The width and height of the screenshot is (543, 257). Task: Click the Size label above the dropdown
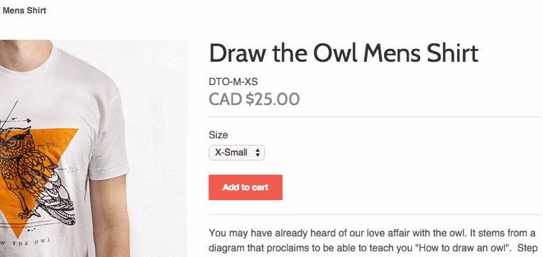pos(219,135)
